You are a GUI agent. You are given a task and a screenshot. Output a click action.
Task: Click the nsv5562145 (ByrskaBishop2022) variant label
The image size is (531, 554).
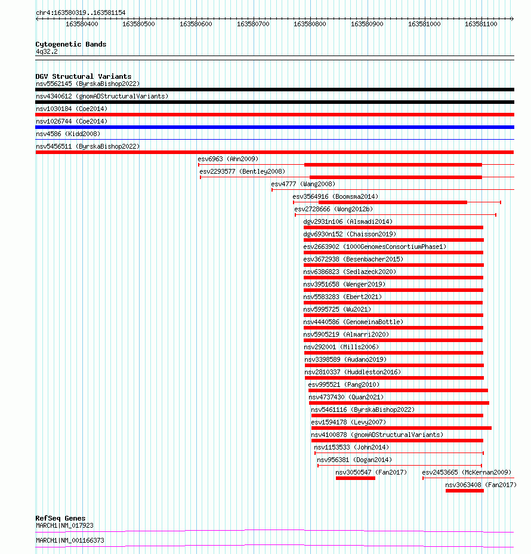pyautogui.click(x=88, y=84)
